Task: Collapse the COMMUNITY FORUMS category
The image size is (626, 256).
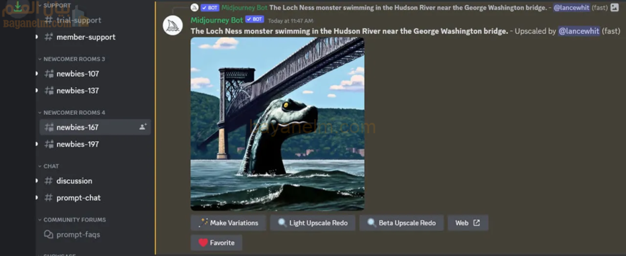Action: [x=72, y=220]
